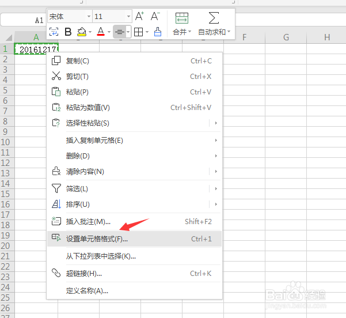Open the font color dropdown arrow
Viewport: 346px width, 318px height.
point(109,32)
